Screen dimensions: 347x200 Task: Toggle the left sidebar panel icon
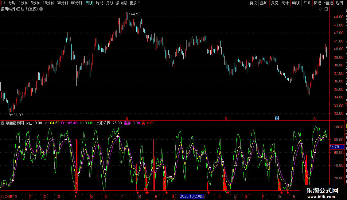point(3,3)
